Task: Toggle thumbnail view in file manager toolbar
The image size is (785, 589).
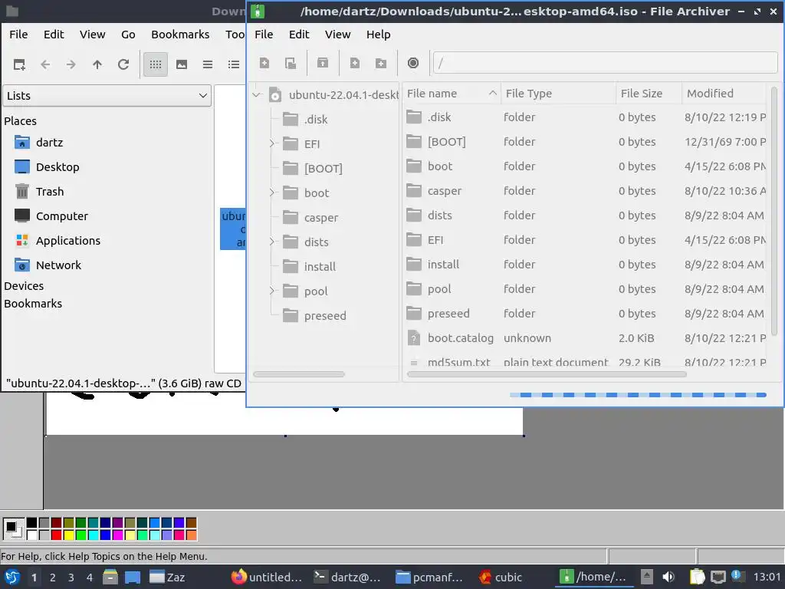Action: coord(182,64)
